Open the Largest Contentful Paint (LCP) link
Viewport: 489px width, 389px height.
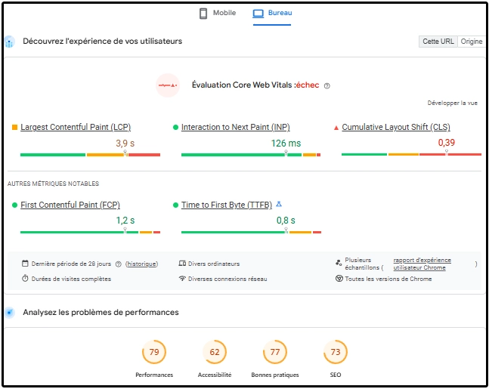pyautogui.click(x=76, y=128)
